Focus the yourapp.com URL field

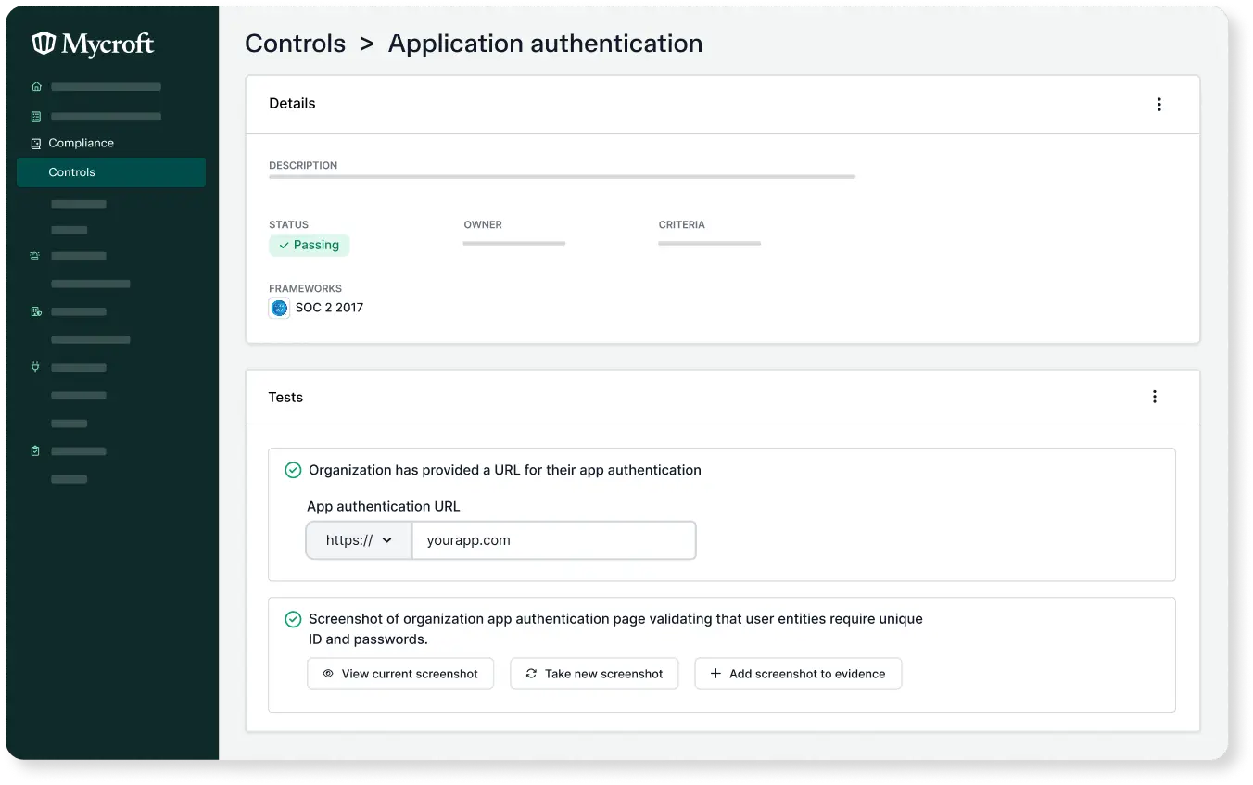pyautogui.click(x=553, y=540)
